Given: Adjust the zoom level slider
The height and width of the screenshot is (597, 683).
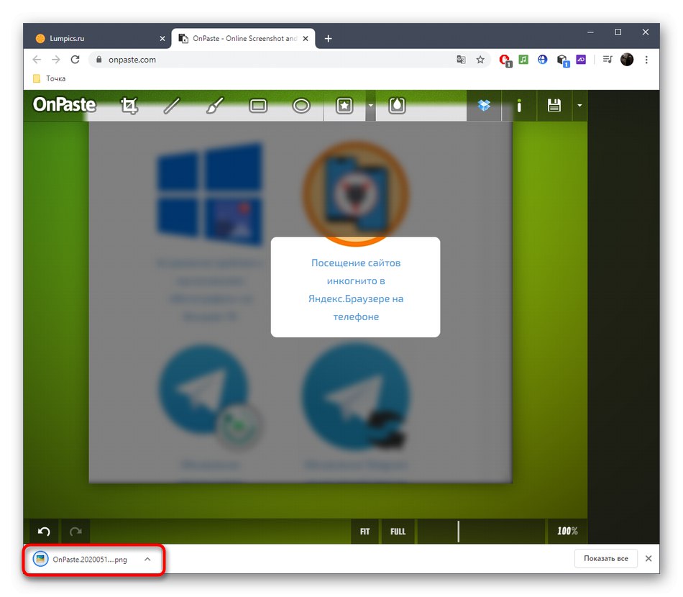Looking at the screenshot, I should pos(459,531).
